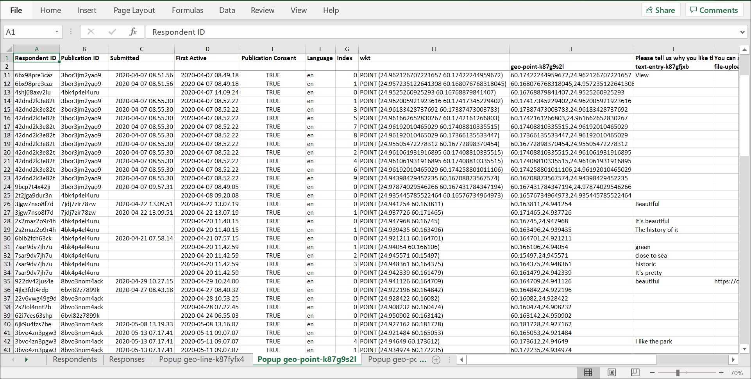
Task: Click the https link cell in row 35
Action: 726,281
